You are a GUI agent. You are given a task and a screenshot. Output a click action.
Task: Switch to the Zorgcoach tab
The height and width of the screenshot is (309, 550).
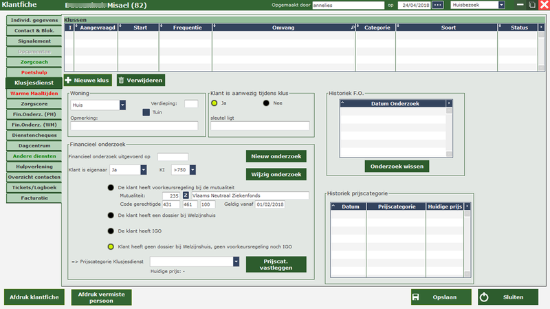point(34,62)
